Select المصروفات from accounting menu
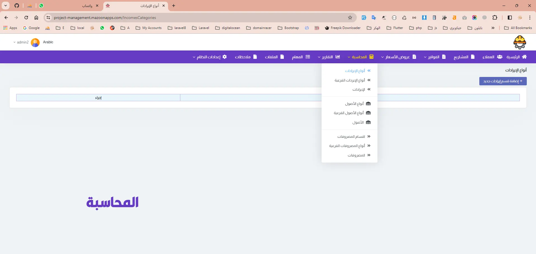The width and height of the screenshot is (536, 254). point(356,155)
